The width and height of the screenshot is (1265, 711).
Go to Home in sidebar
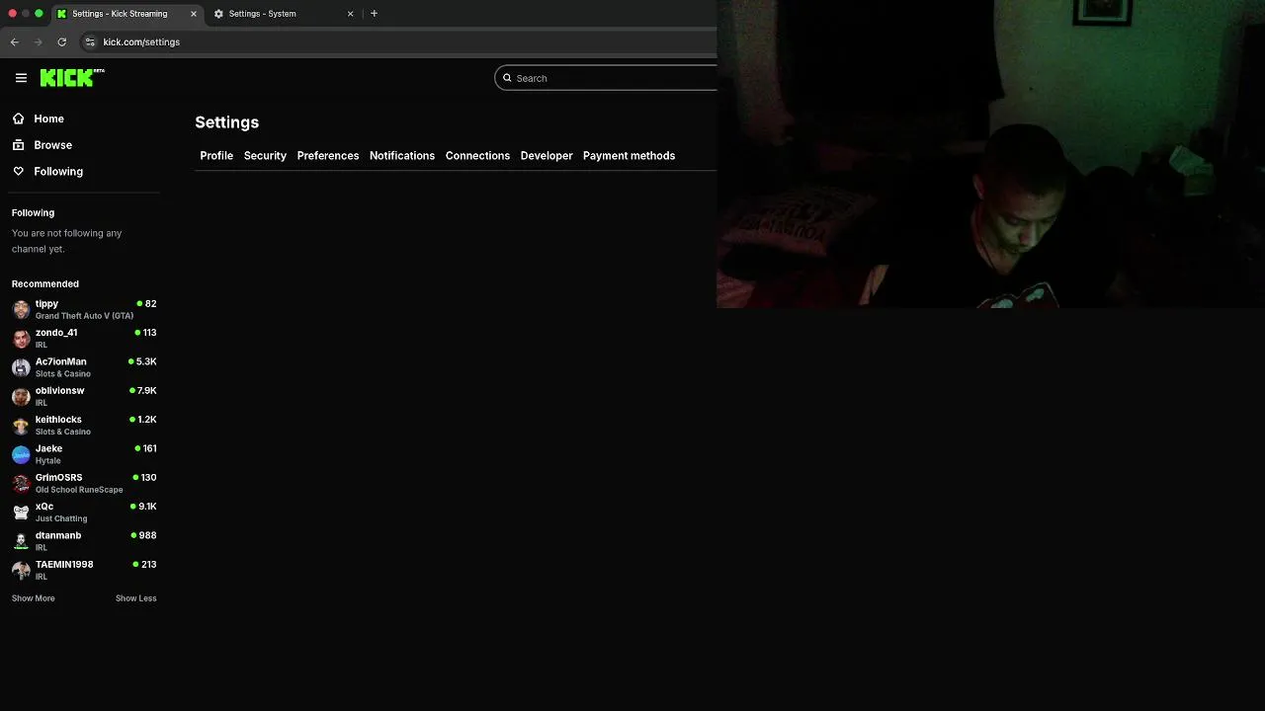[49, 118]
